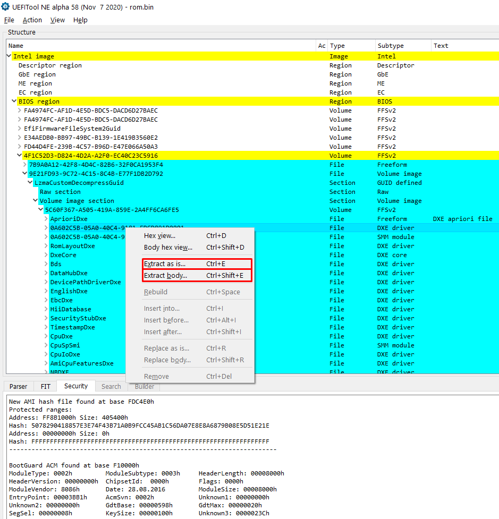Image resolution: width=499 pixels, height=519 pixels.
Task: Expand the Bds driver node
Action: 46,264
